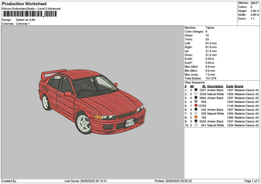Click the Zoom value 1:1

click(x=252, y=19)
